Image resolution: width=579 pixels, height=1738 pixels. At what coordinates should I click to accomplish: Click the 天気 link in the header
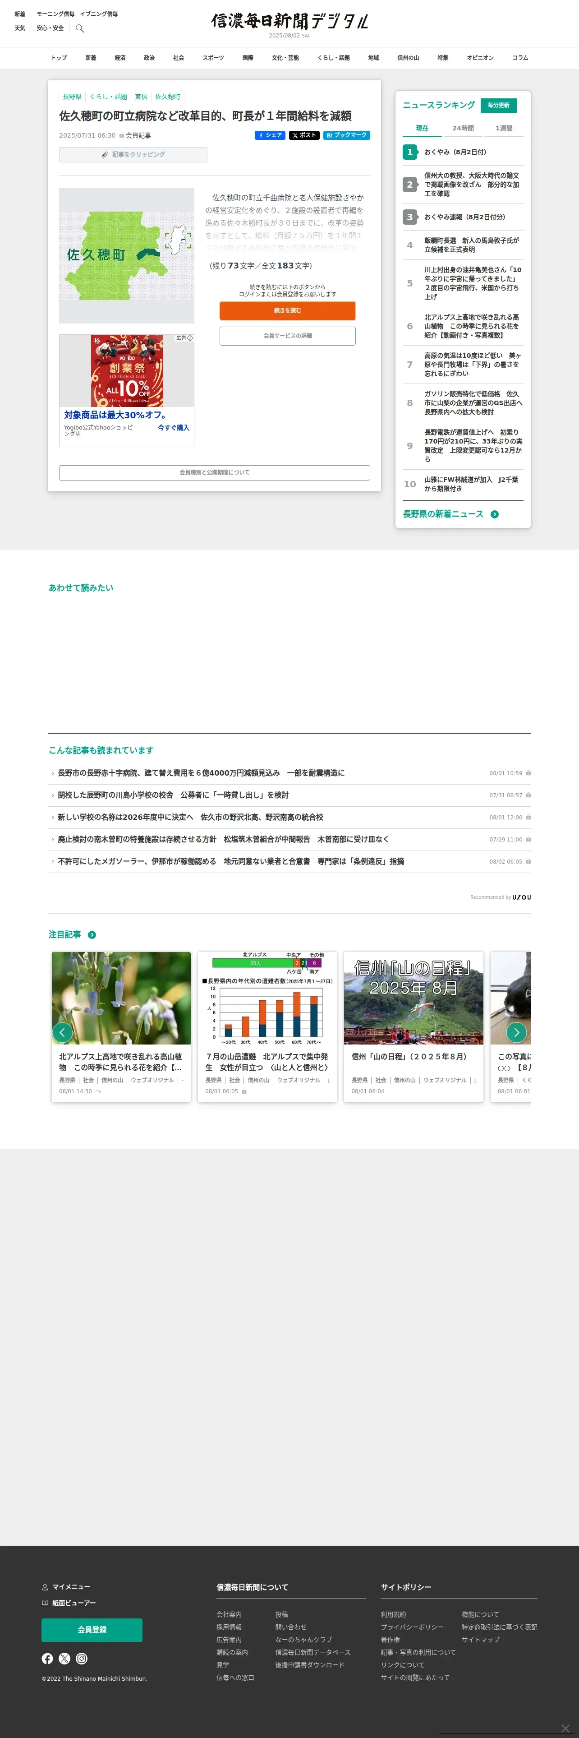coord(19,28)
